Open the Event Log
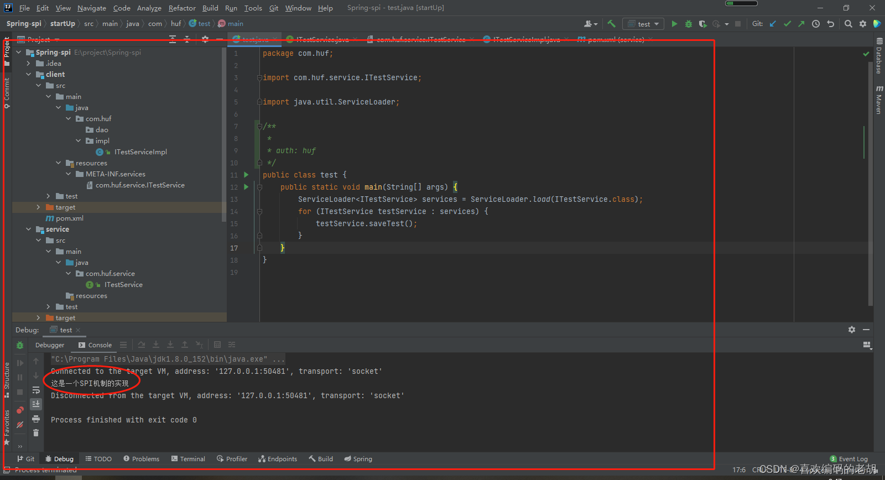 point(849,459)
